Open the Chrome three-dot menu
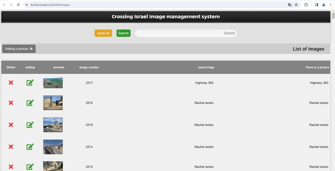 [331, 5]
